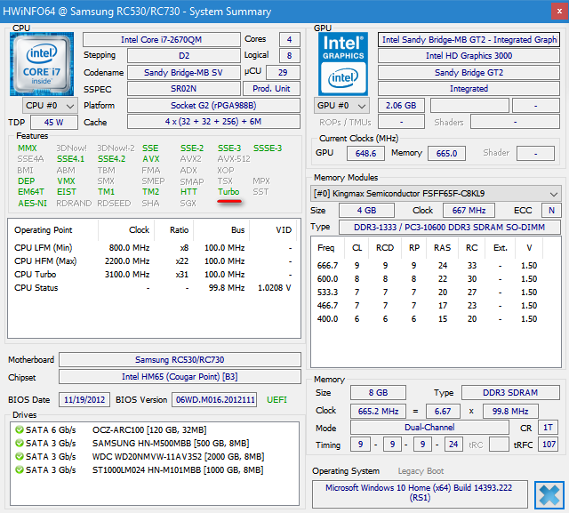This screenshot has height=513, width=569.
Task: Click the Intel Graphics GPU logo
Action: tap(343, 64)
